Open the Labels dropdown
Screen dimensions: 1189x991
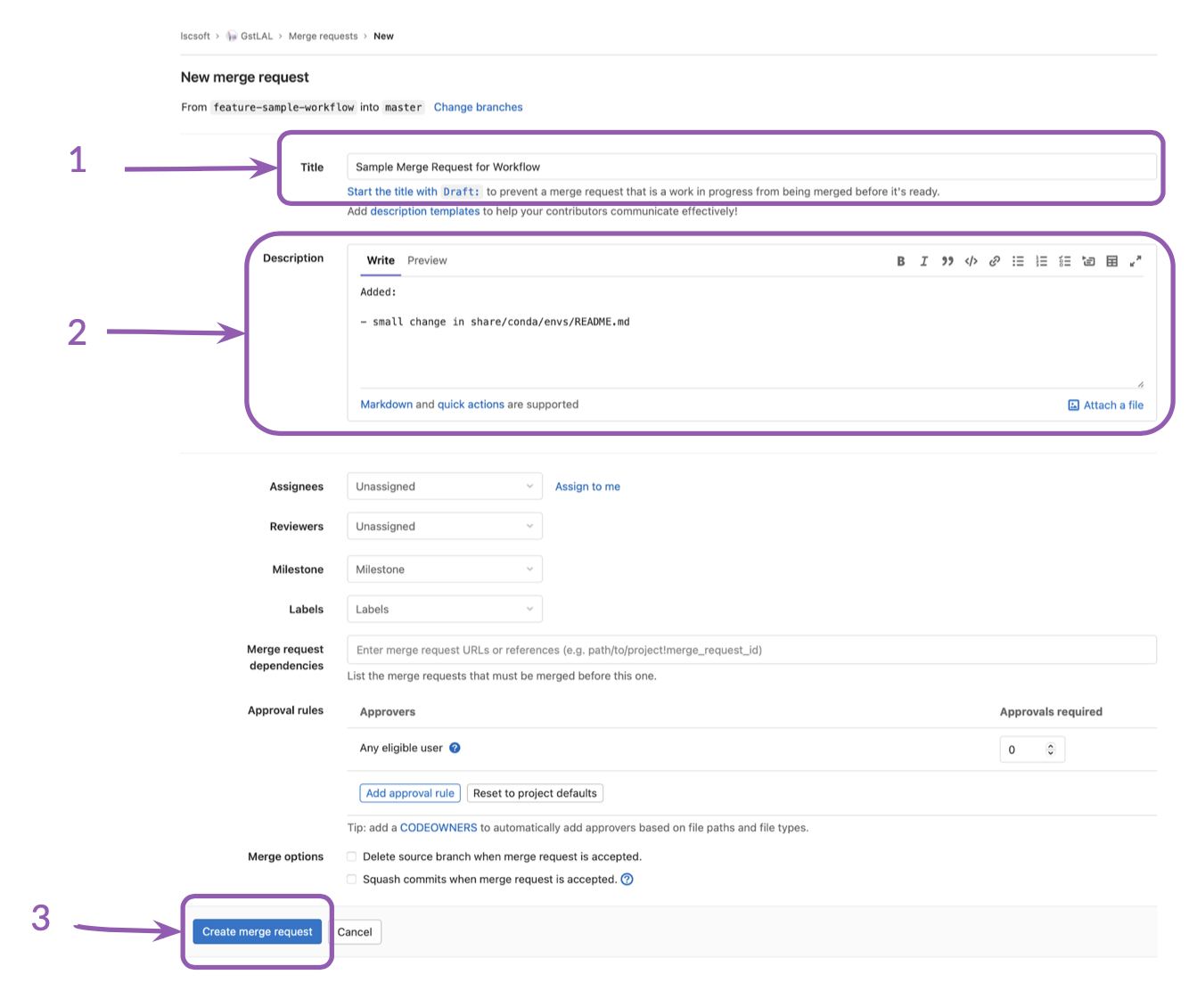[x=444, y=610]
